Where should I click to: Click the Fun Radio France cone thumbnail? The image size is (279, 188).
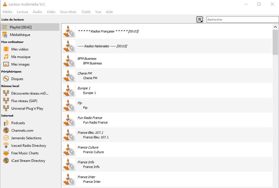pos(69,120)
